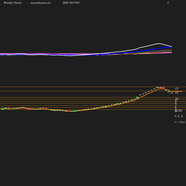Click the price axis label '10'
Viewport: 186px width, 186px height.
pos(177,99)
